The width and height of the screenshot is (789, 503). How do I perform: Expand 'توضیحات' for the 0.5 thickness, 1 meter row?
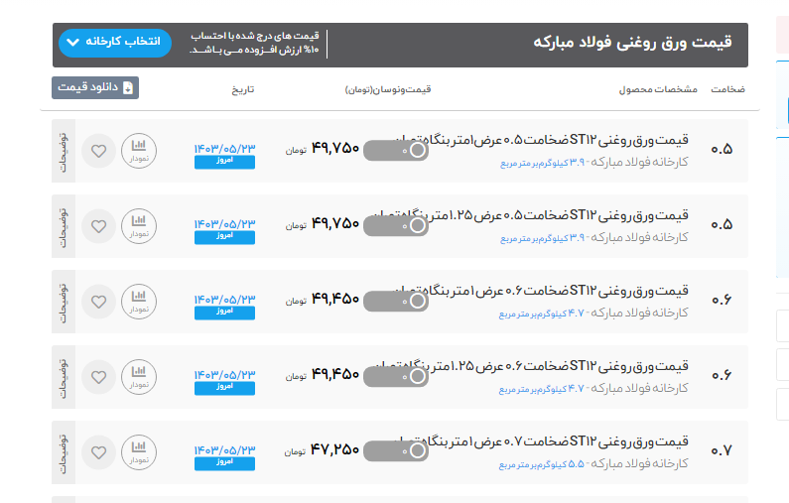[x=64, y=151]
